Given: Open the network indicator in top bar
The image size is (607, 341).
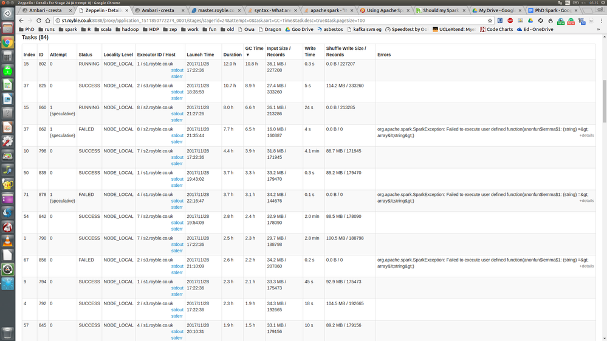Looking at the screenshot, I should pos(560,2).
